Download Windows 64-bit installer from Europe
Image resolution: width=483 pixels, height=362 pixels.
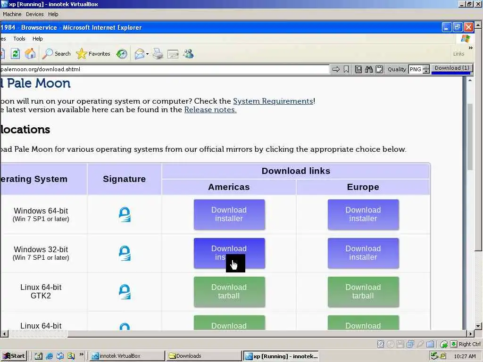[x=363, y=214]
